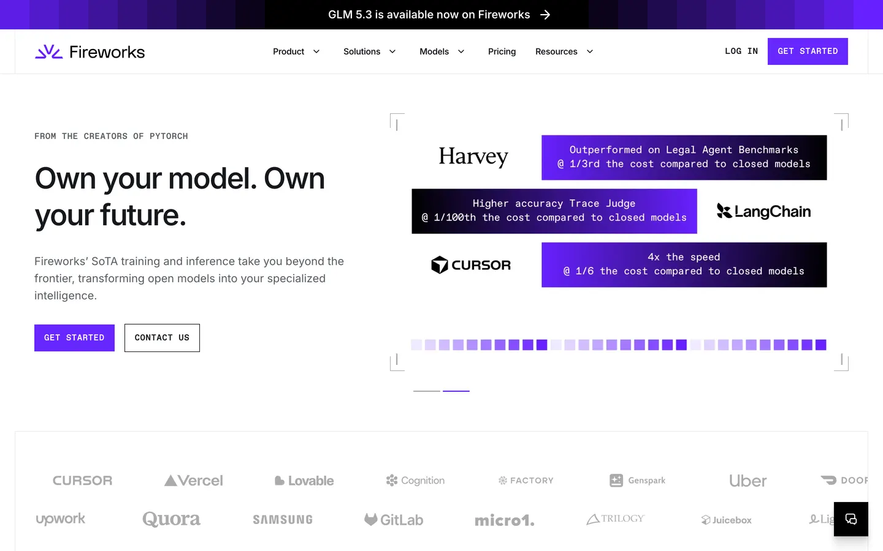The image size is (883, 551).
Task: Open the GLM 5.3 announcement link
Action: pos(439,15)
